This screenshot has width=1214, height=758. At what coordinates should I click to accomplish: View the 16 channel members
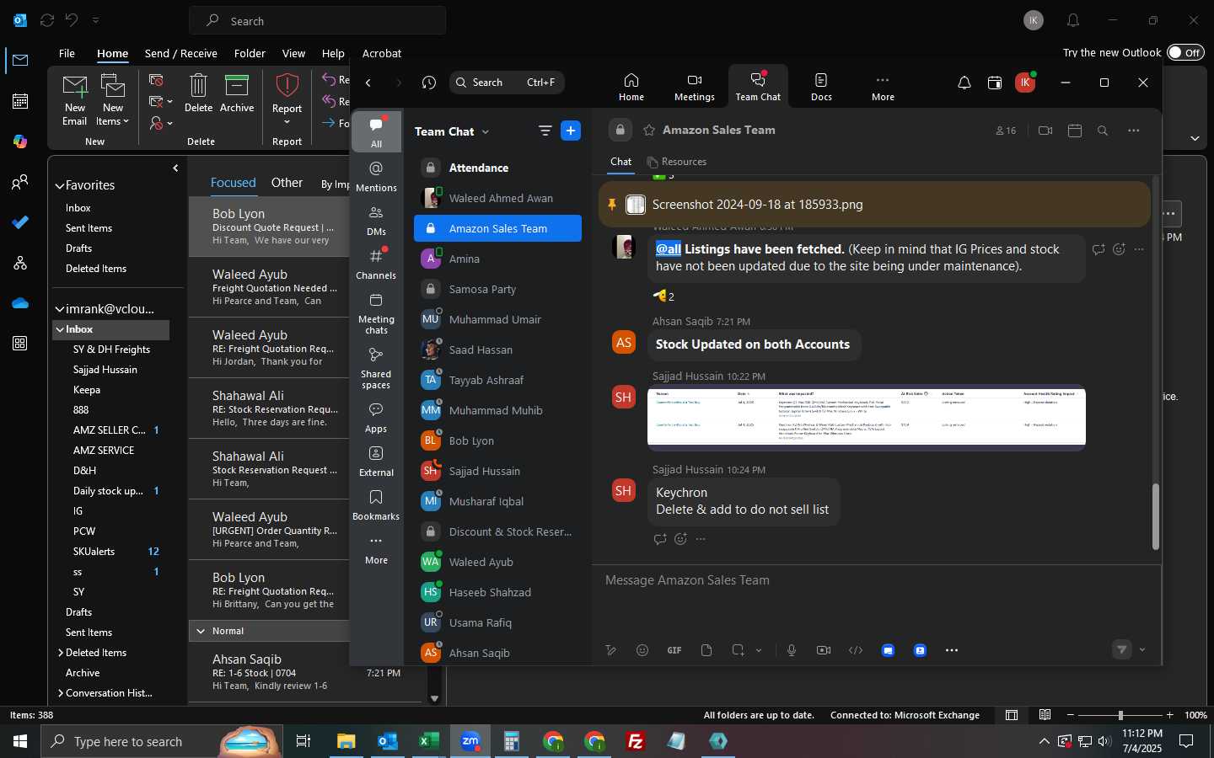pyautogui.click(x=1006, y=131)
